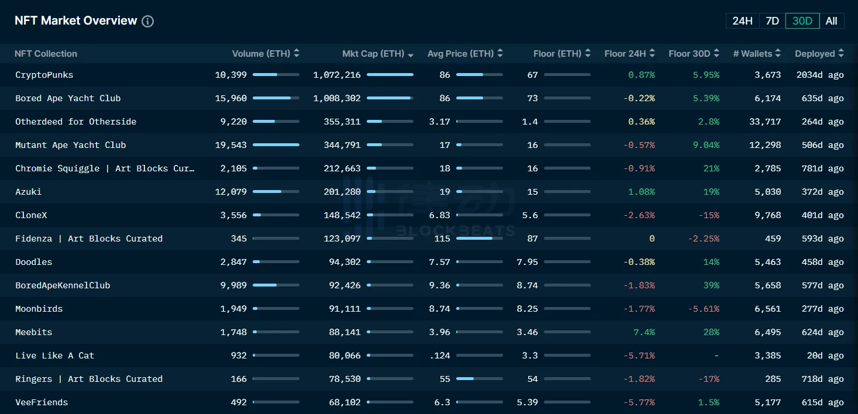858x414 pixels.
Task: Switch time range to 24H
Action: 742,21
